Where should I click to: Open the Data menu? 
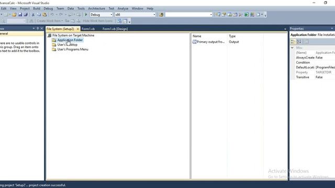(x=71, y=8)
